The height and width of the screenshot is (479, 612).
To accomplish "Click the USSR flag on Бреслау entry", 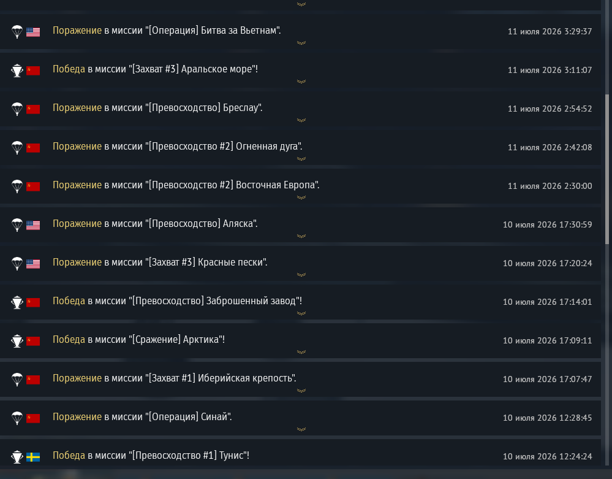I will tap(33, 109).
